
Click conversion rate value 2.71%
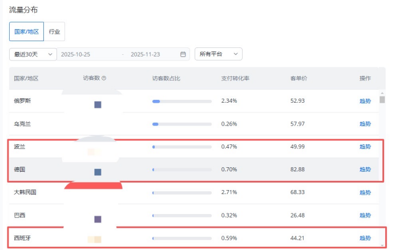229,192
